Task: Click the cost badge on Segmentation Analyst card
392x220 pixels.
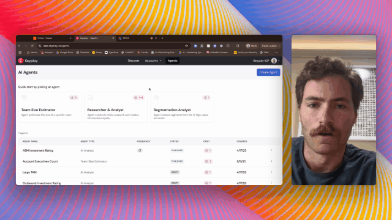Action: pyautogui.click(x=206, y=98)
